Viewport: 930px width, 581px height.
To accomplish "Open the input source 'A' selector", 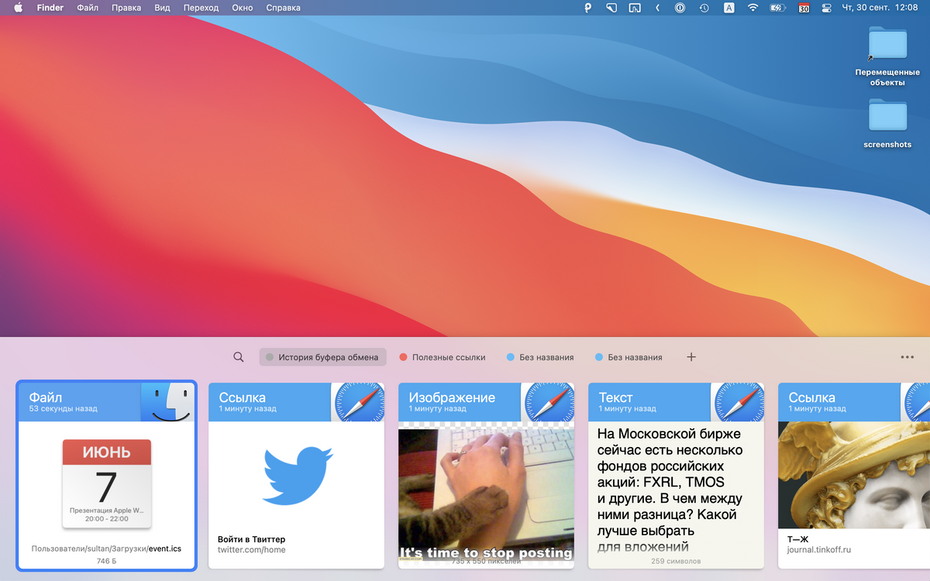I will tap(728, 8).
